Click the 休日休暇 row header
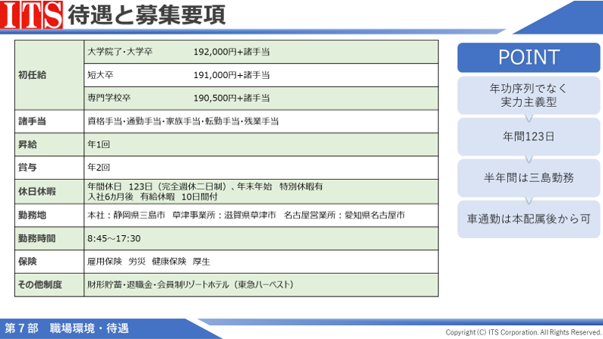This screenshot has width=603, height=339. [49, 191]
